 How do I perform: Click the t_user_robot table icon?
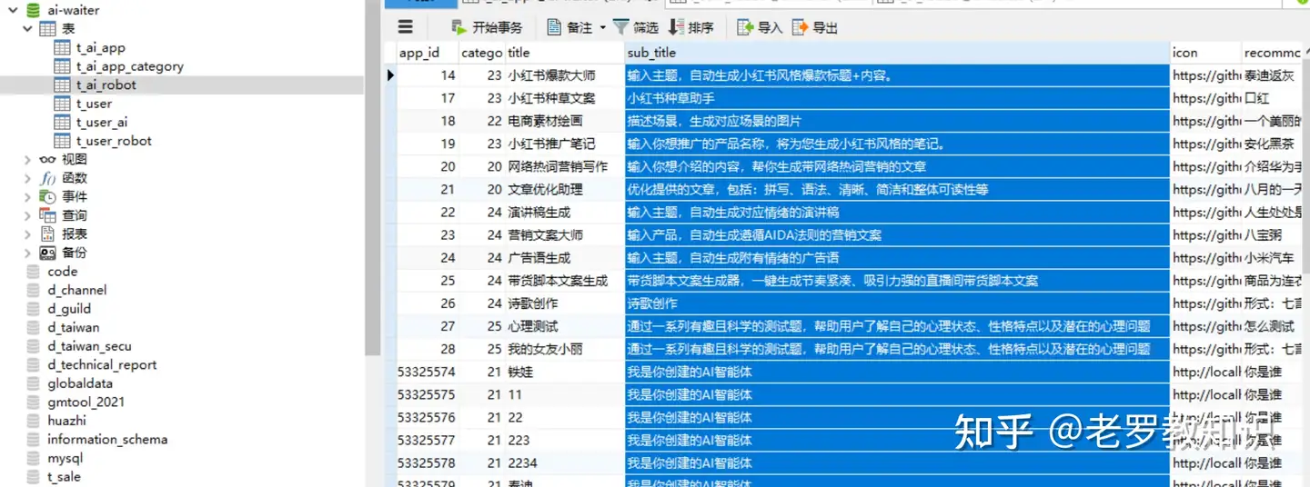point(62,141)
